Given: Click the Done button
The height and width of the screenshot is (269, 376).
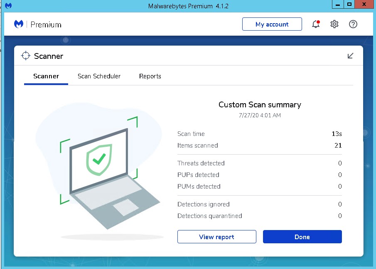Looking at the screenshot, I should (x=302, y=237).
